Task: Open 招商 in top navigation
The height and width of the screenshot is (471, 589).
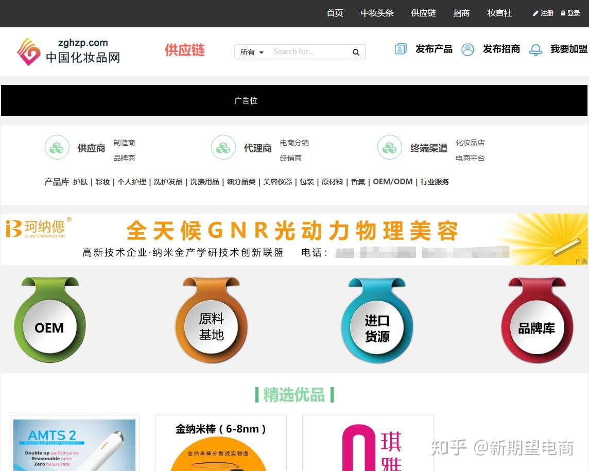Action: coord(461,13)
